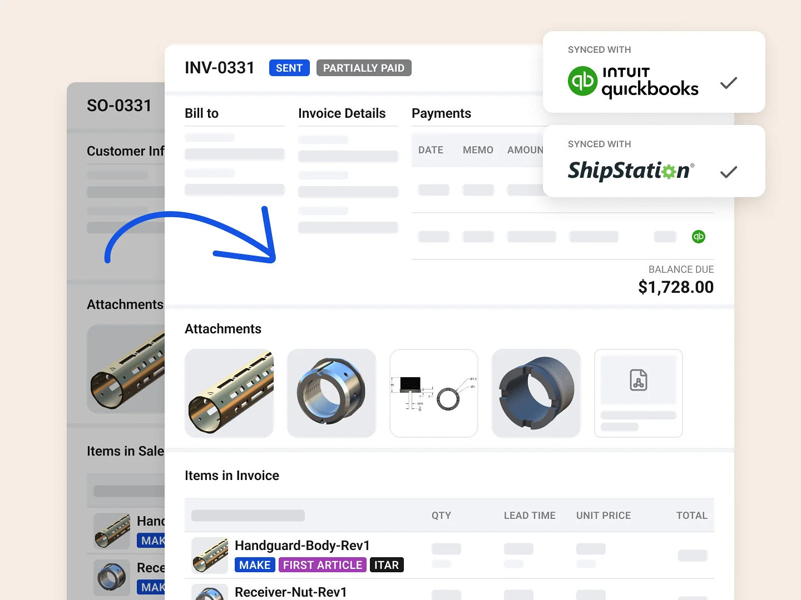Click the MEMO column header in Payments
801x600 pixels.
coord(478,150)
